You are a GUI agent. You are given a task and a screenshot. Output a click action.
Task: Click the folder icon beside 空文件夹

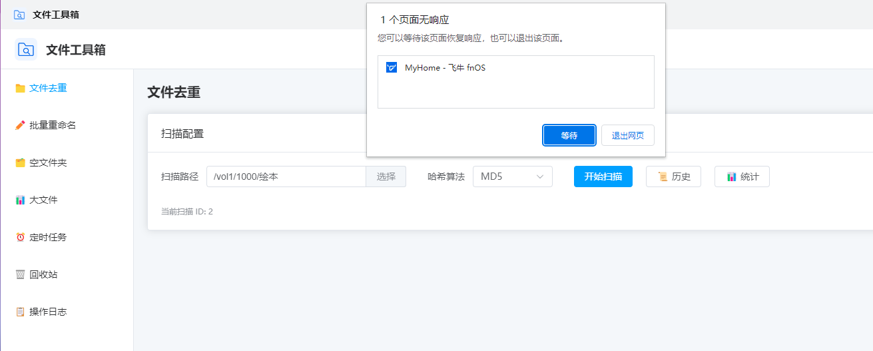[x=20, y=163]
